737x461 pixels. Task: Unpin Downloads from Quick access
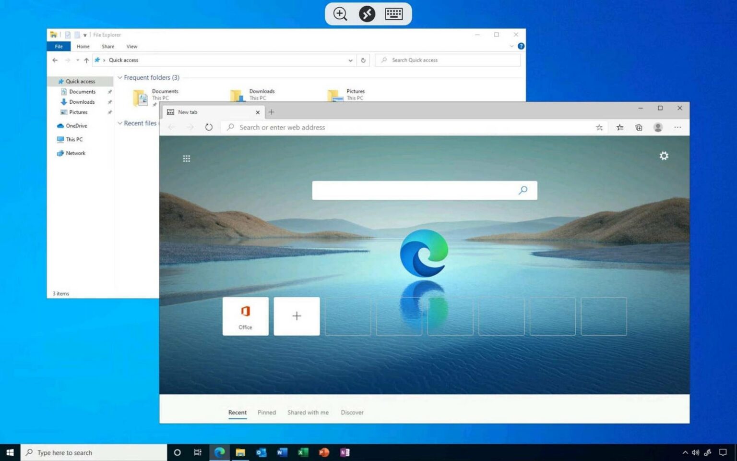(x=110, y=102)
